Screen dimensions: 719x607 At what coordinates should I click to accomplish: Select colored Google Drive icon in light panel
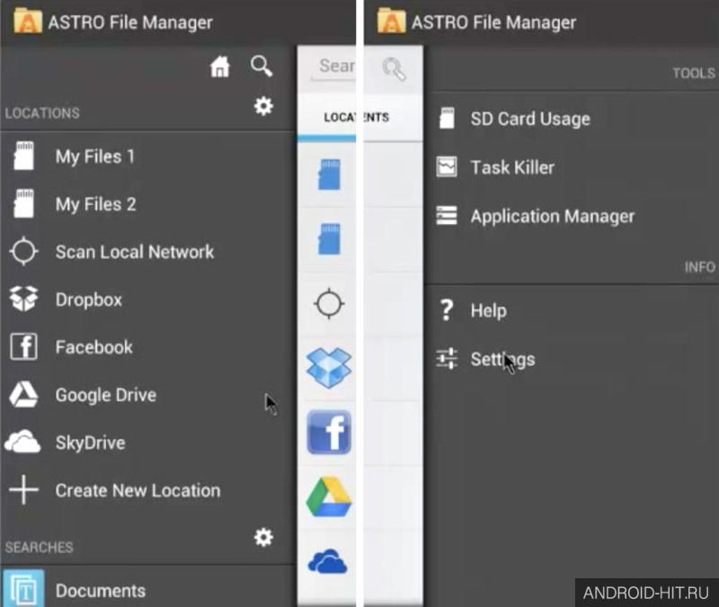tap(329, 497)
